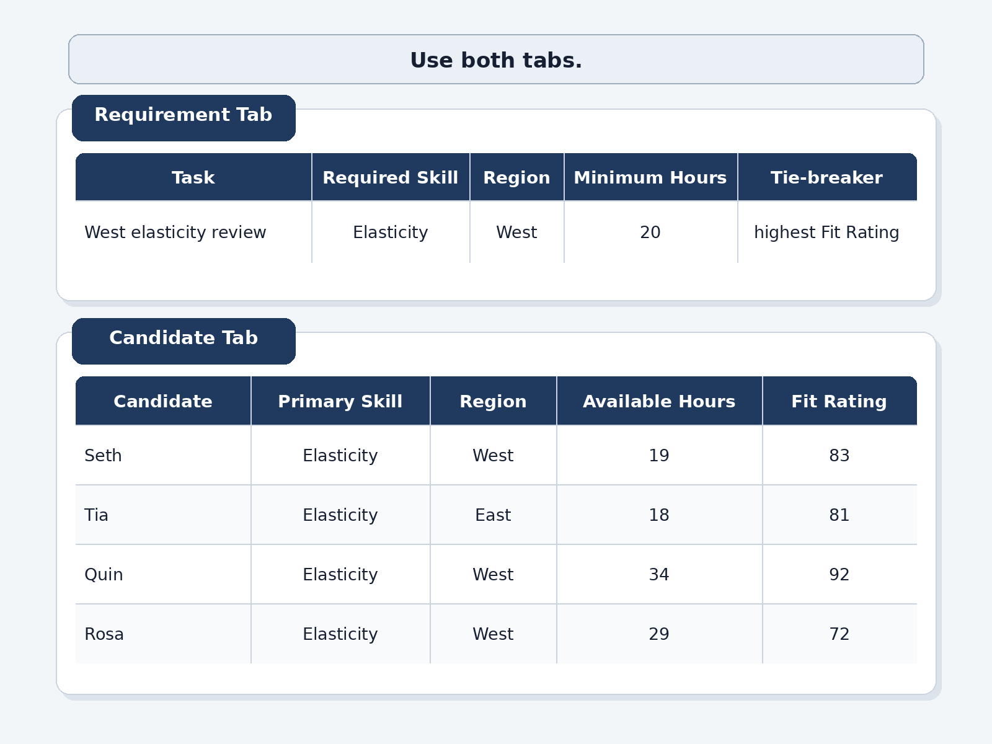
Task: Select Tia's available hours 18
Action: (x=659, y=515)
